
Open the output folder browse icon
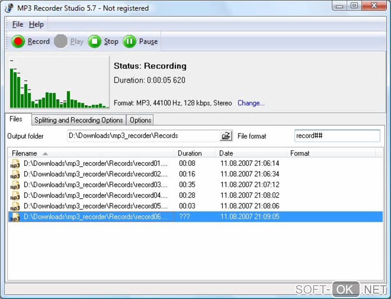pyautogui.click(x=226, y=136)
